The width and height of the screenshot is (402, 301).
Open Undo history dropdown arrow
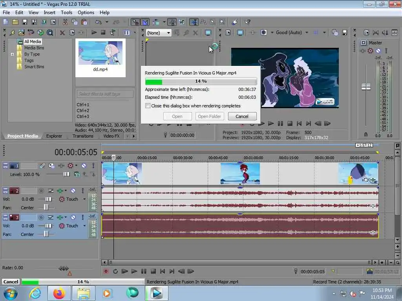coord(107,22)
